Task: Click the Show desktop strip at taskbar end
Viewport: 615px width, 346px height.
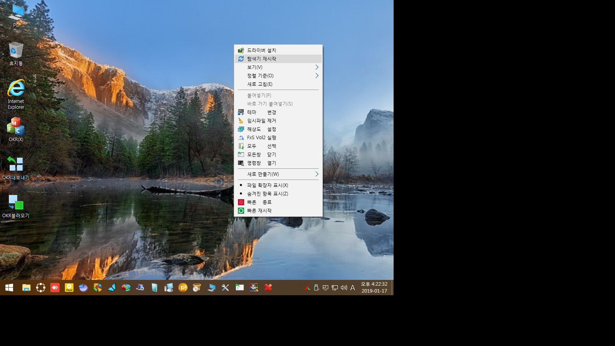Action: click(392, 288)
